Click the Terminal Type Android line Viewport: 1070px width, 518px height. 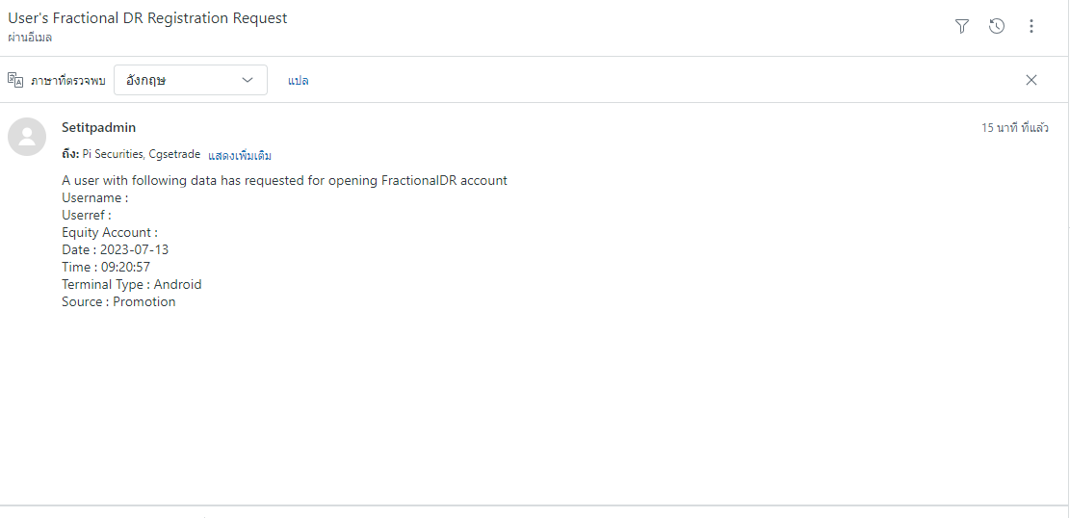pos(131,284)
